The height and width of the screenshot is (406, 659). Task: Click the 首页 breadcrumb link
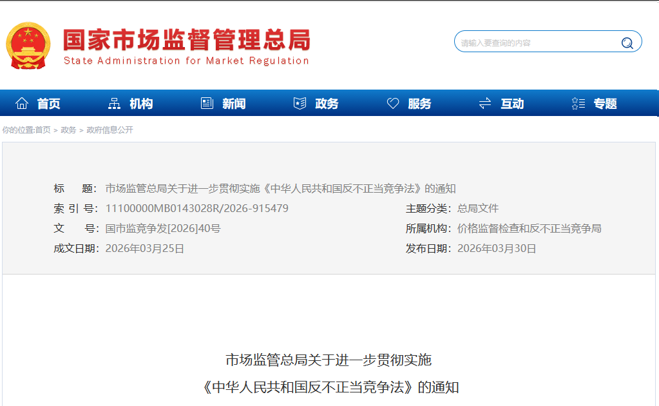pos(43,130)
